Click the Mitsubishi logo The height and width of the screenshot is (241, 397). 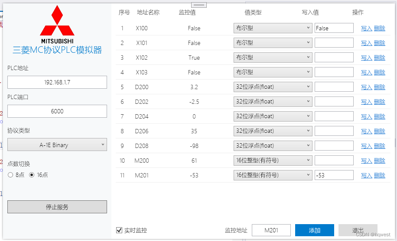pos(57,25)
